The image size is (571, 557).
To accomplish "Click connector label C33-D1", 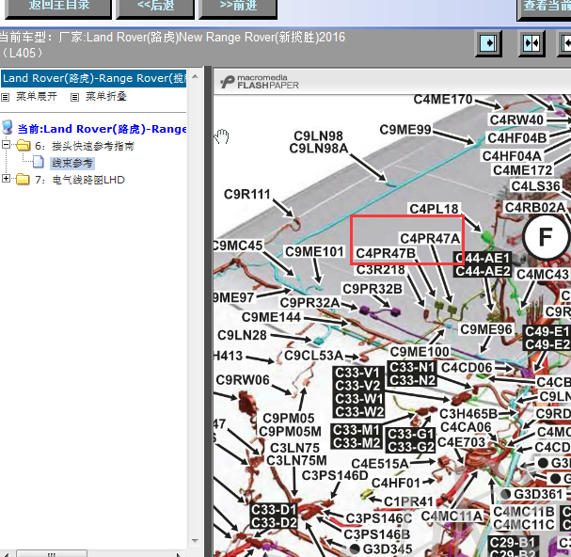I will pyautogui.click(x=274, y=509).
